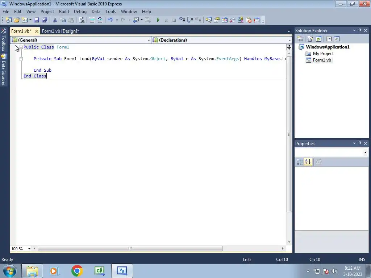Switch Properties panel to Categorized view

[x=299, y=162]
